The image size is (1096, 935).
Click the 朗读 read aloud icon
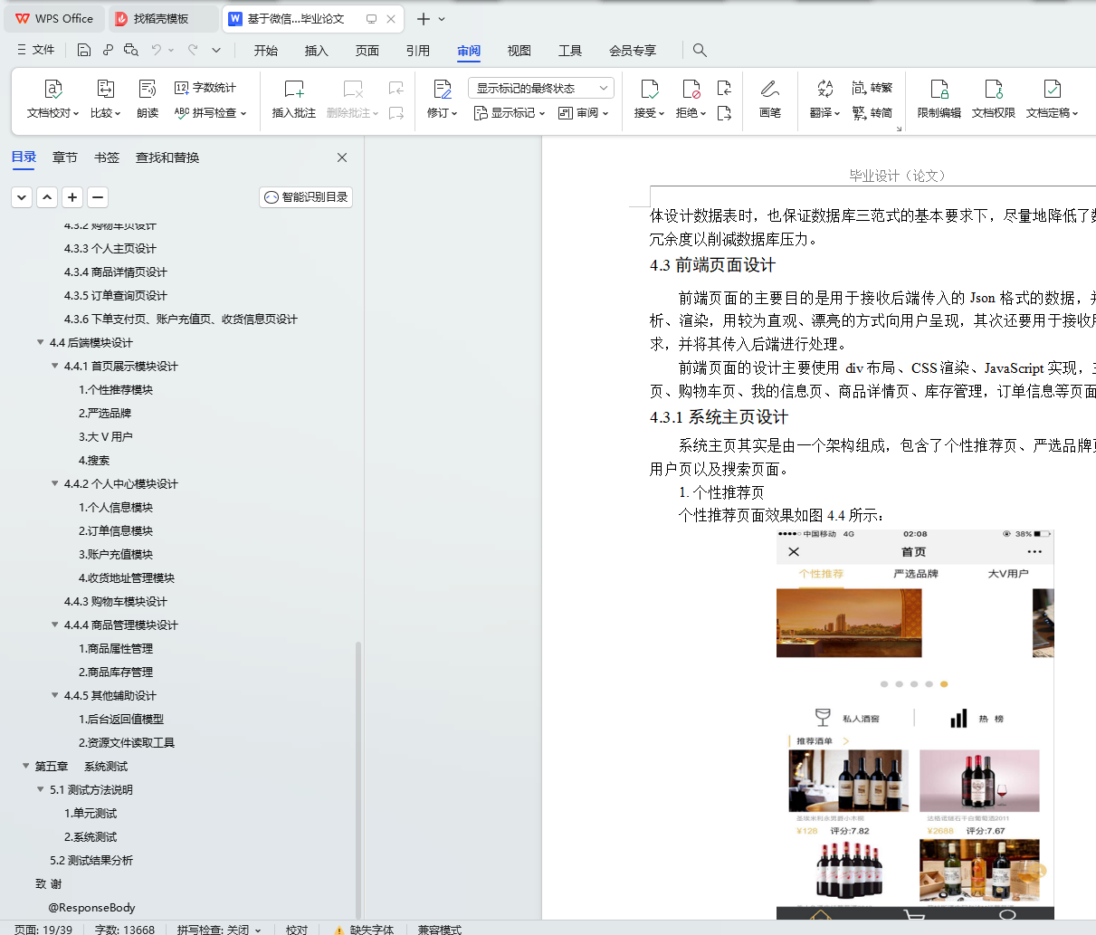tap(148, 89)
